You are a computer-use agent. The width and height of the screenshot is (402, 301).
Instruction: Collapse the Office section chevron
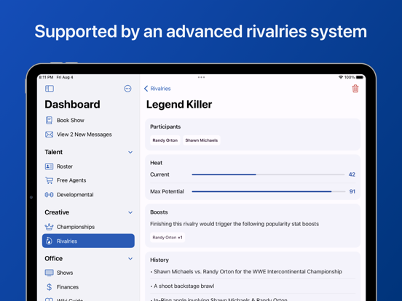[x=130, y=259]
